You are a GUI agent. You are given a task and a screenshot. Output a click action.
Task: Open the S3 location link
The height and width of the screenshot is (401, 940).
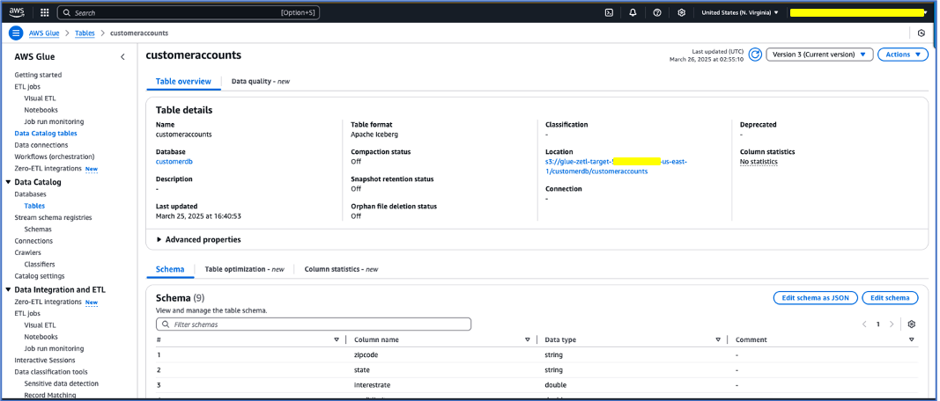[x=617, y=166]
